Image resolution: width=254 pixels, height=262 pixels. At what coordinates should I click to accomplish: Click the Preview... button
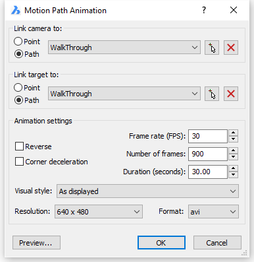[36, 243]
